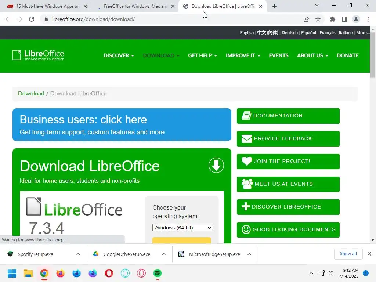Viewport: 376px width, 282px height.
Task: Expand the IMPROVE IT menu
Action: point(243,55)
